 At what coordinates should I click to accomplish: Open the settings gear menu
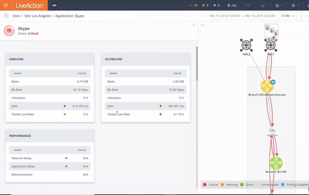(x=295, y=6)
